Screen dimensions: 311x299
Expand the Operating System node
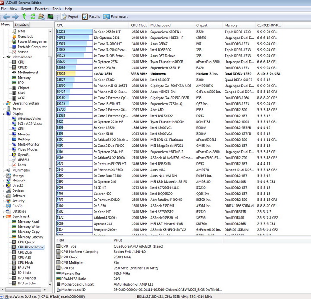click(3, 103)
